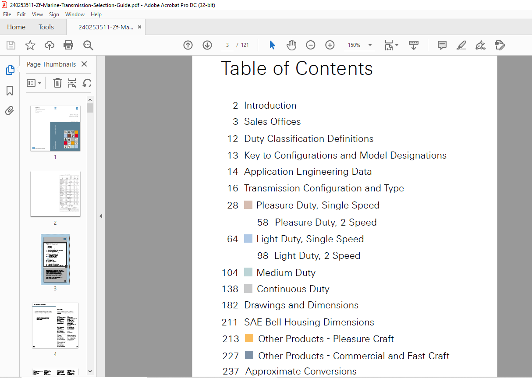Click the Pleasure Duty Single Speed color square
The height and width of the screenshot is (378, 532).
coord(248,205)
